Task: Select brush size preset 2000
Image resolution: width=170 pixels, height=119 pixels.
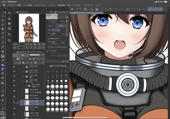Action: (66, 110)
